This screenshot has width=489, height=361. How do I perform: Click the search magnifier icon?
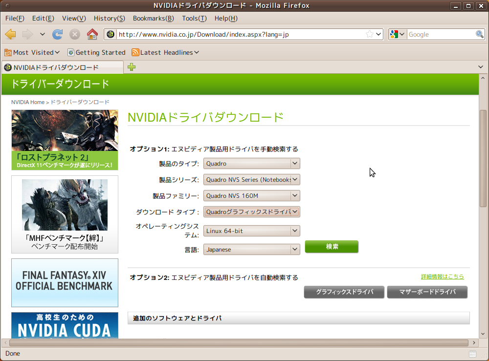tap(479, 34)
